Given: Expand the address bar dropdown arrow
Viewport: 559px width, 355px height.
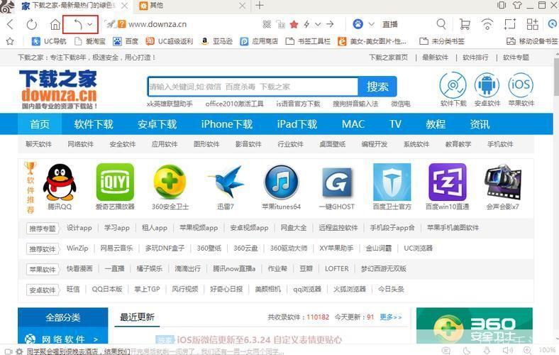Looking at the screenshot, I should (x=318, y=24).
